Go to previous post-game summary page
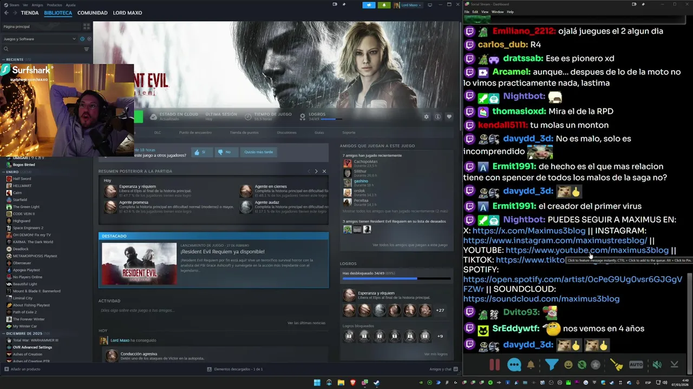Screen dimensions: 693x389 [x=309, y=171]
